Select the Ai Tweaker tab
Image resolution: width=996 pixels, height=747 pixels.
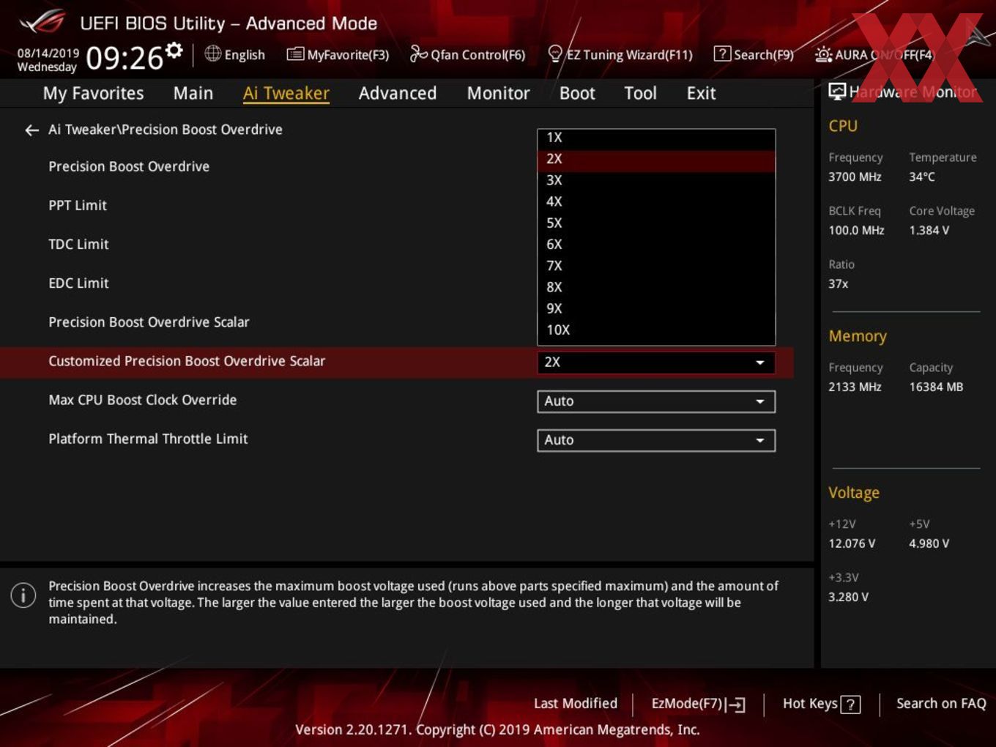pyautogui.click(x=286, y=93)
